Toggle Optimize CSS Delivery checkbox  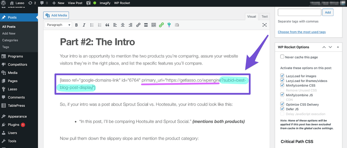click(282, 104)
